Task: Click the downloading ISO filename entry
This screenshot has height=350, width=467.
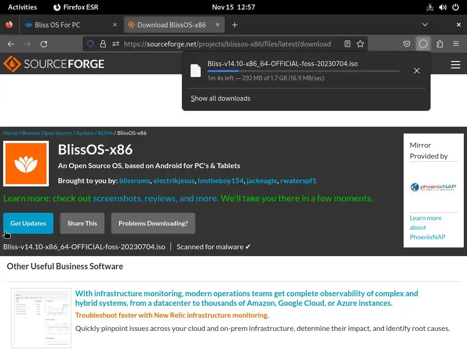Action: pos(282,64)
